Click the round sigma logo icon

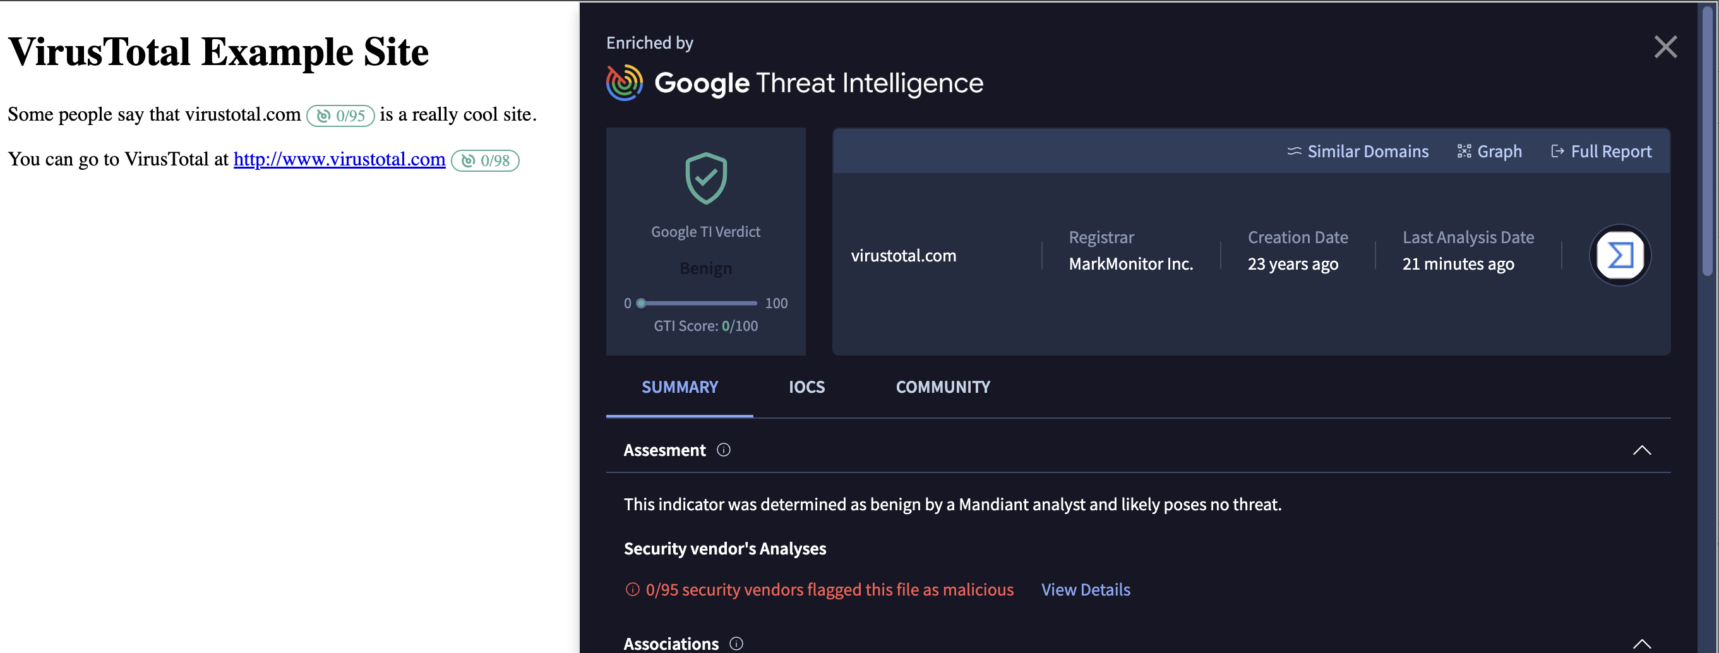(x=1620, y=255)
